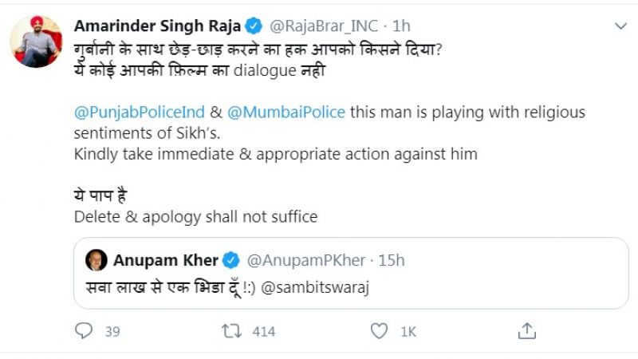Click the 1K likes count
Viewport: 638px width, 359px height.
point(408,331)
